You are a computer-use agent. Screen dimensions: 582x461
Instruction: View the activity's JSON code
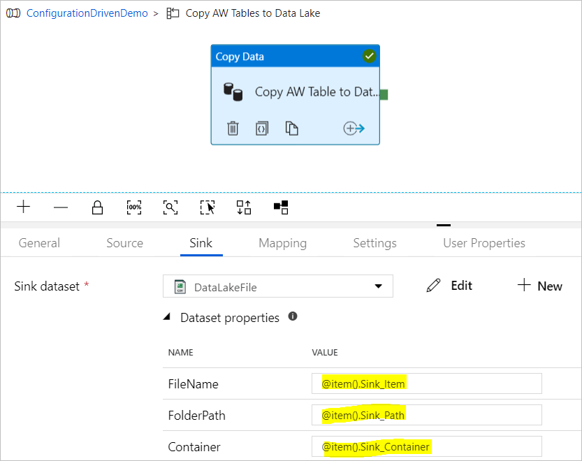pos(261,129)
